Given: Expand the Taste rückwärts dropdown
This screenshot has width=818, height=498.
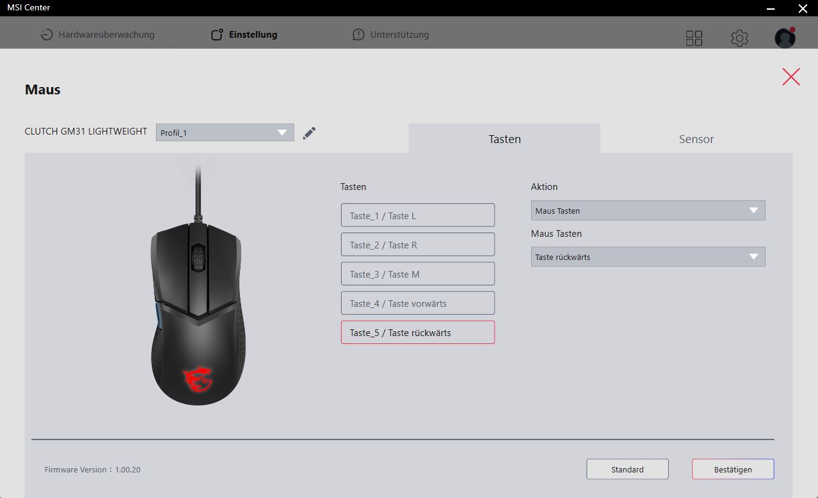Looking at the screenshot, I should (x=647, y=257).
